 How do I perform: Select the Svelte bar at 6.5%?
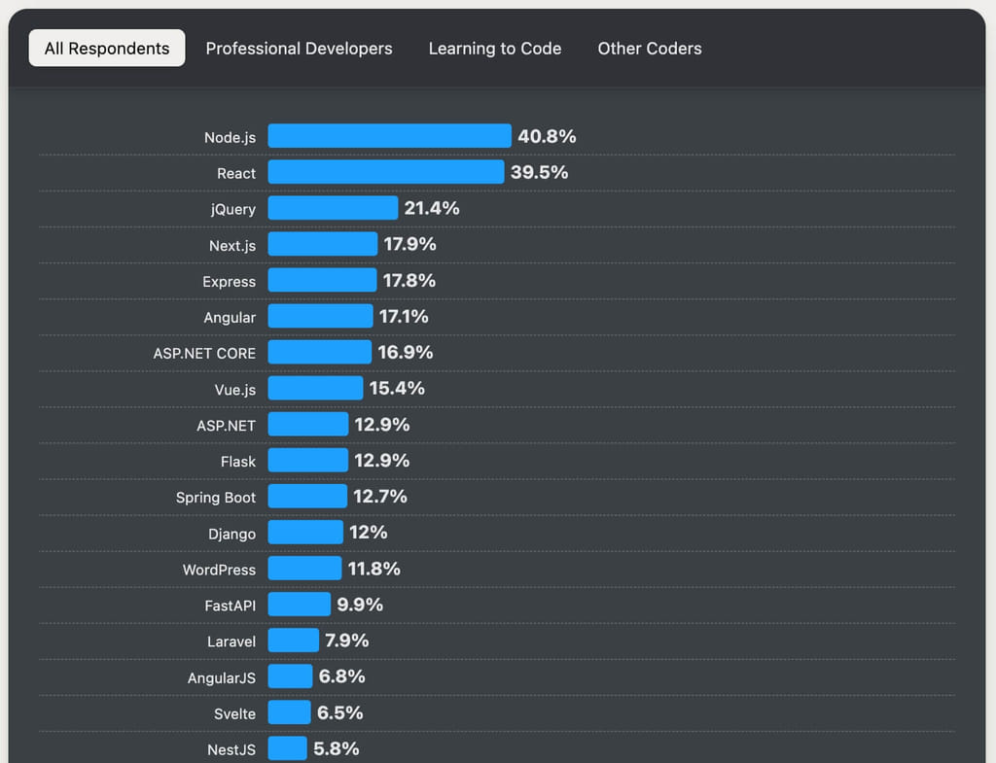[x=289, y=712]
